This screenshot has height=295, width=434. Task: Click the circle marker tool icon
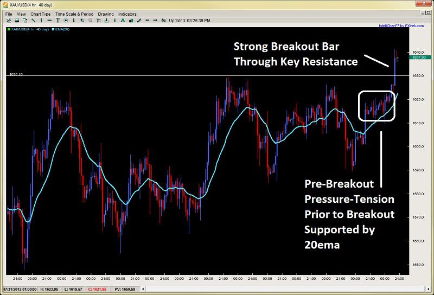pos(66,21)
